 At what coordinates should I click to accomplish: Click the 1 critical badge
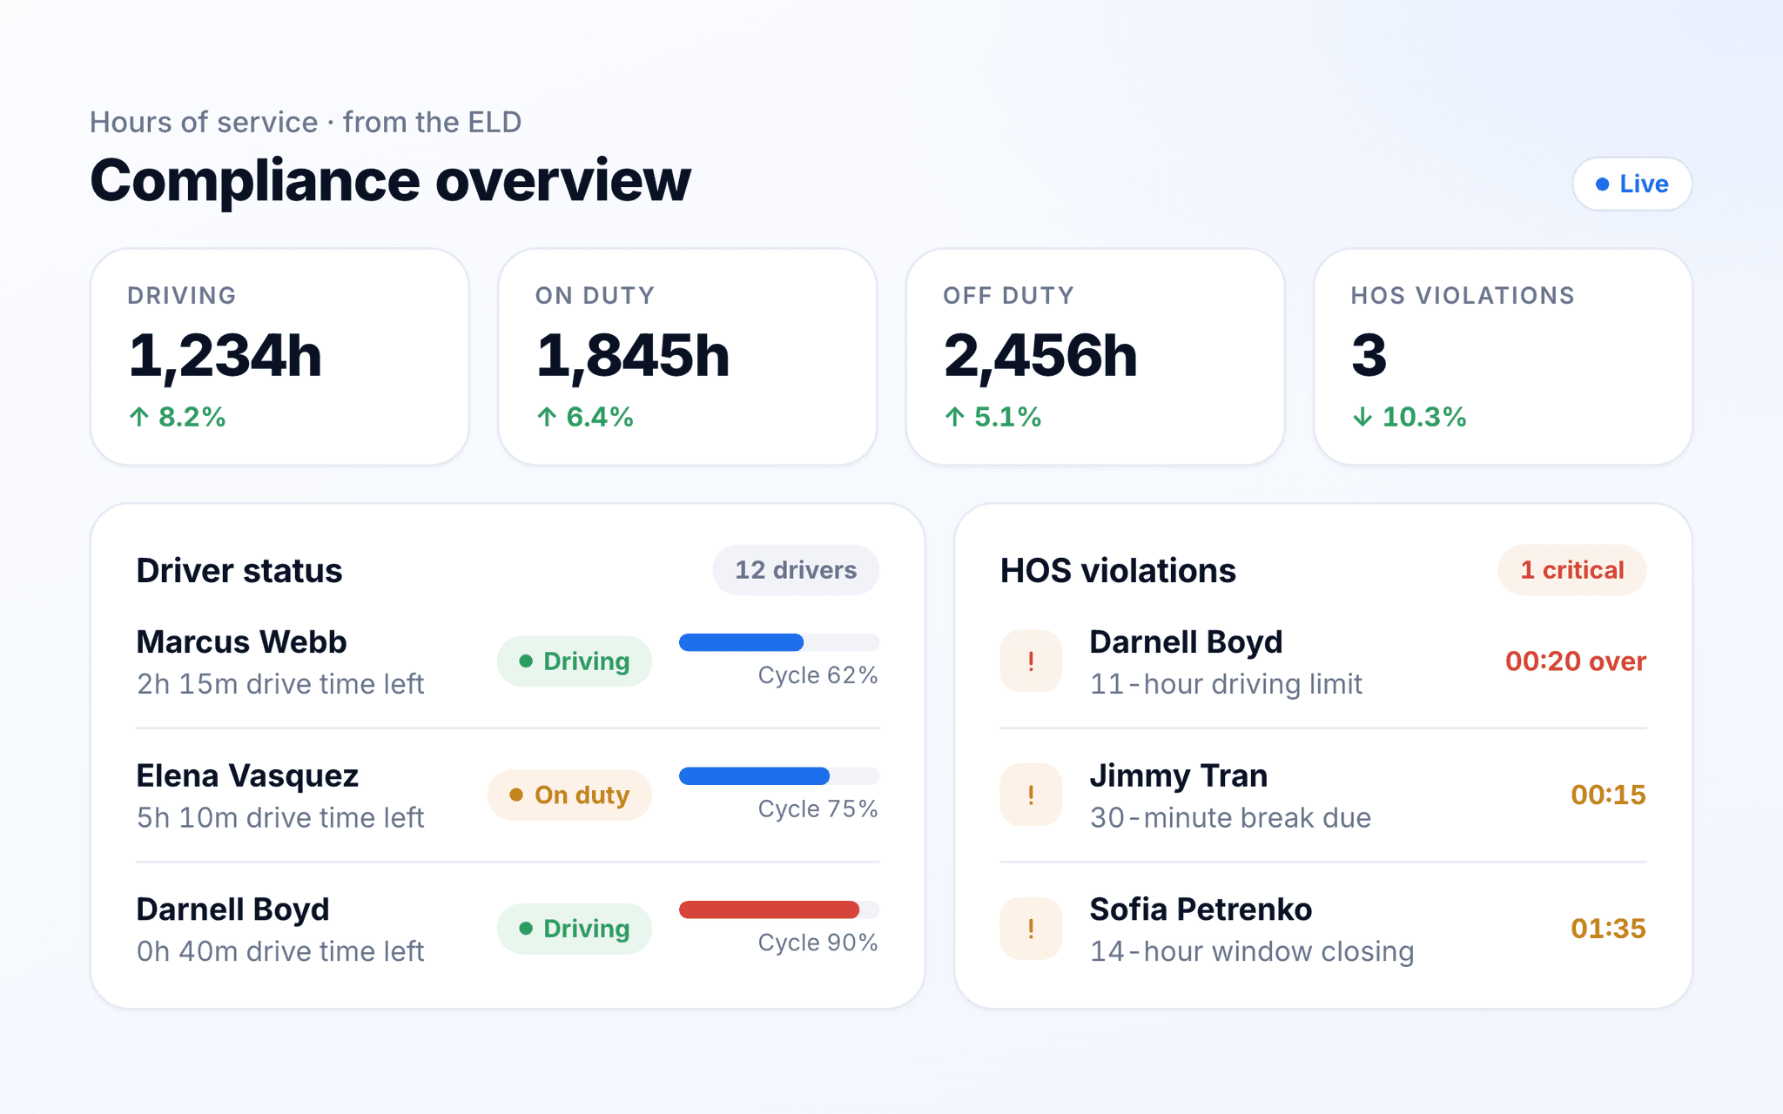pyautogui.click(x=1571, y=570)
